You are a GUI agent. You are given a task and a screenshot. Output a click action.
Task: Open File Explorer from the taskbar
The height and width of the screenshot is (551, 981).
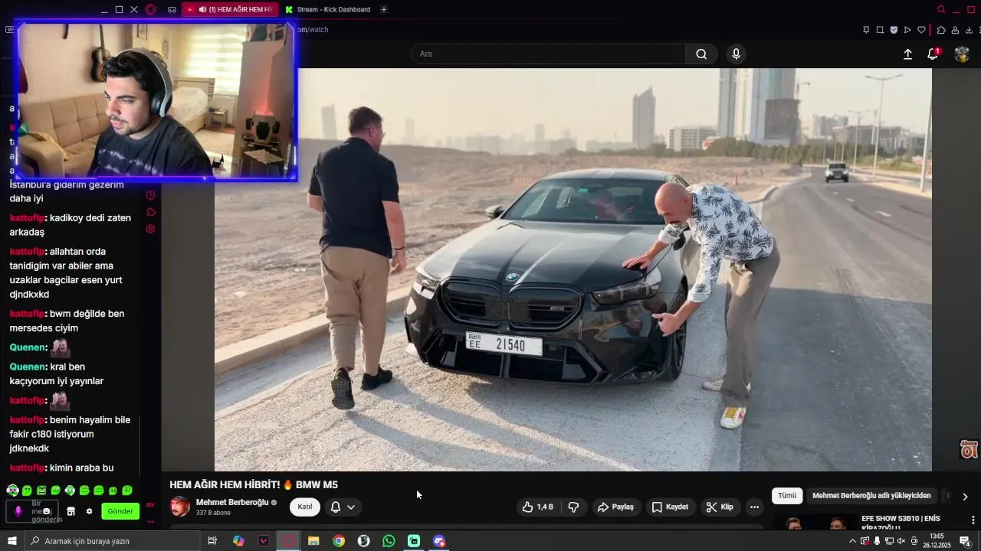point(313,541)
